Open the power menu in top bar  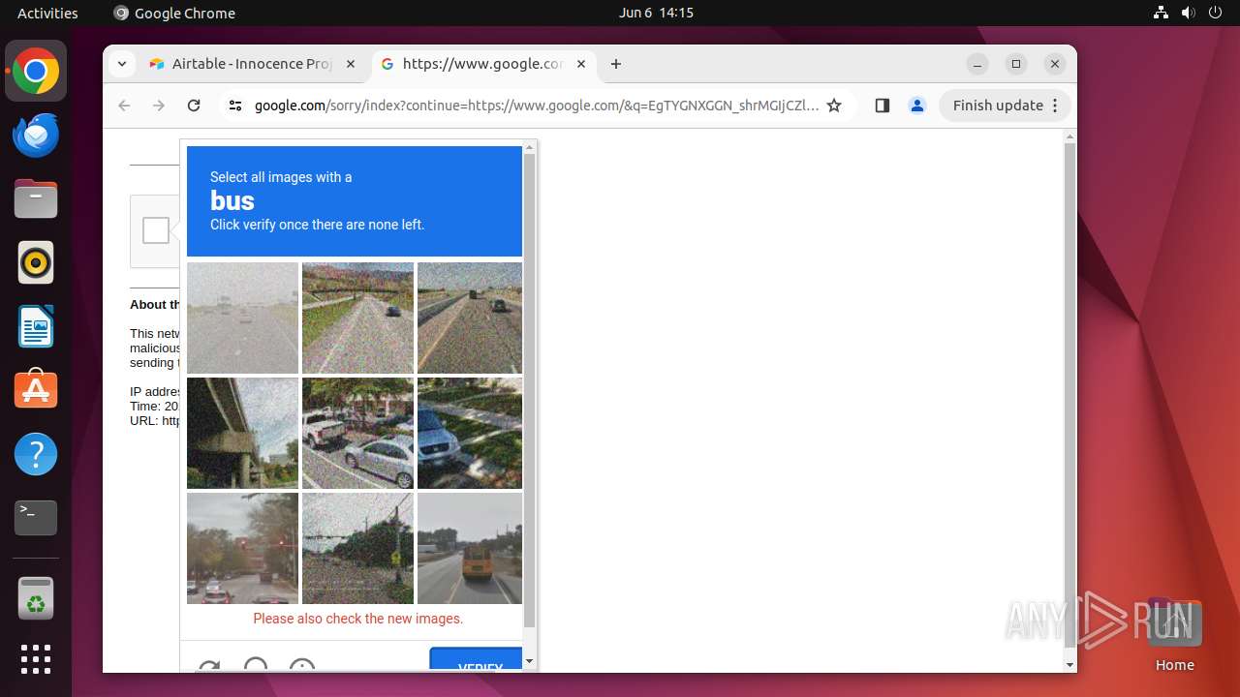pyautogui.click(x=1215, y=13)
